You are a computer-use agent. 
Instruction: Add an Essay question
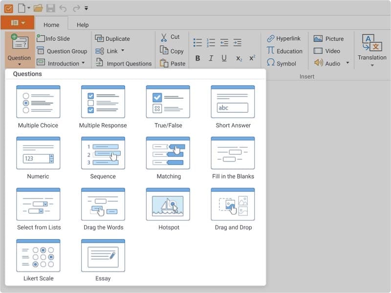(x=103, y=256)
